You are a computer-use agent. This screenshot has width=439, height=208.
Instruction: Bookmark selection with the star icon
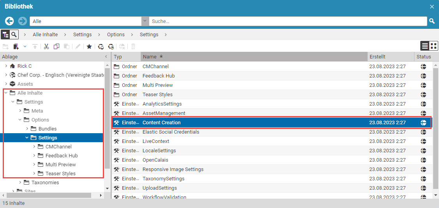coord(89,46)
